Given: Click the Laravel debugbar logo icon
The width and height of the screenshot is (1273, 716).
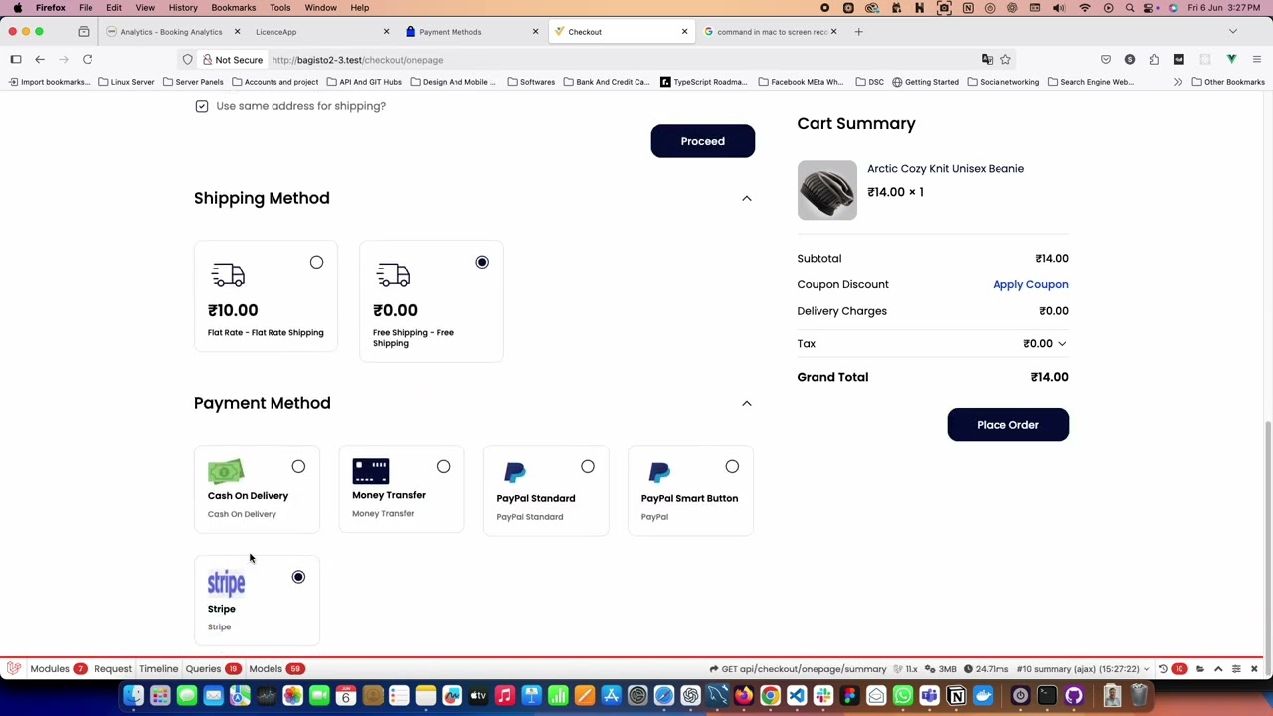Looking at the screenshot, I should pyautogui.click(x=13, y=669).
